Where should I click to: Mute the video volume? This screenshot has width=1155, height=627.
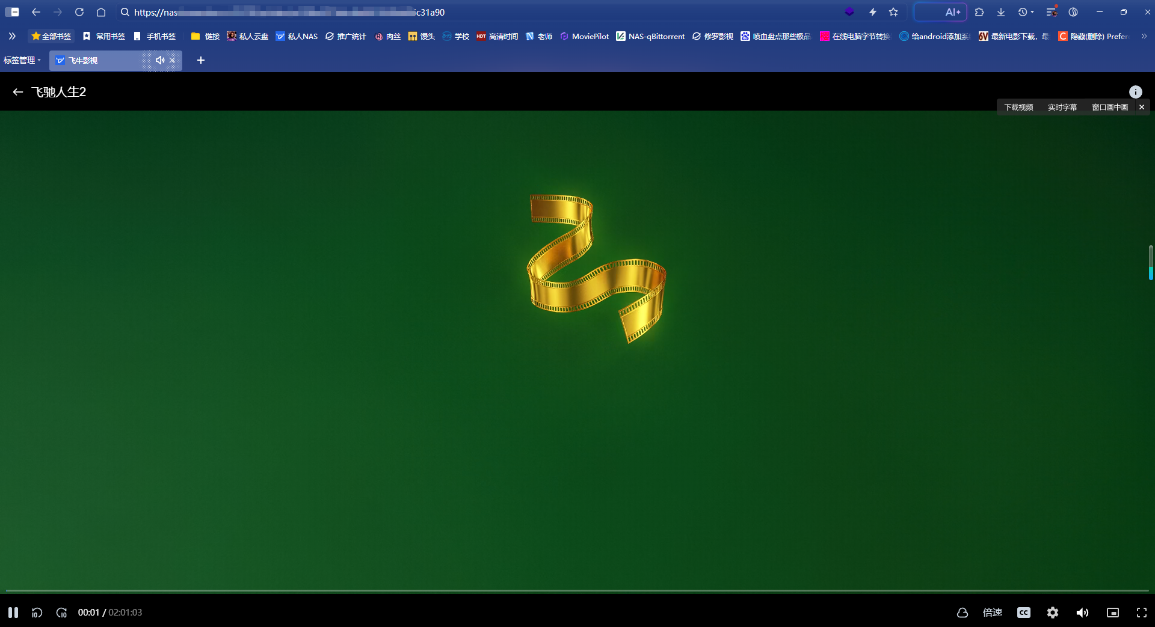click(x=1083, y=613)
